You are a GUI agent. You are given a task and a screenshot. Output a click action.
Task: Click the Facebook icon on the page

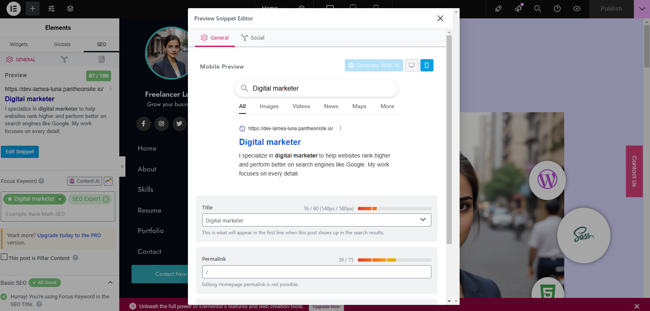143,124
